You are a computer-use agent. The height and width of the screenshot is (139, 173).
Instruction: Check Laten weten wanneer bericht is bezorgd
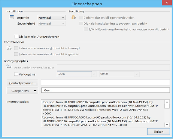pyautogui.click(x=16, y=48)
